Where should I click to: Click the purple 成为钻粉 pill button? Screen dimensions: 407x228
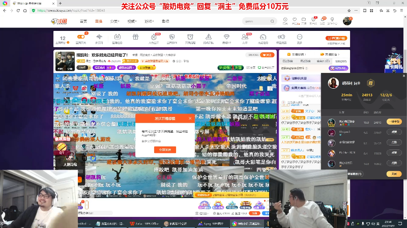[338, 68]
